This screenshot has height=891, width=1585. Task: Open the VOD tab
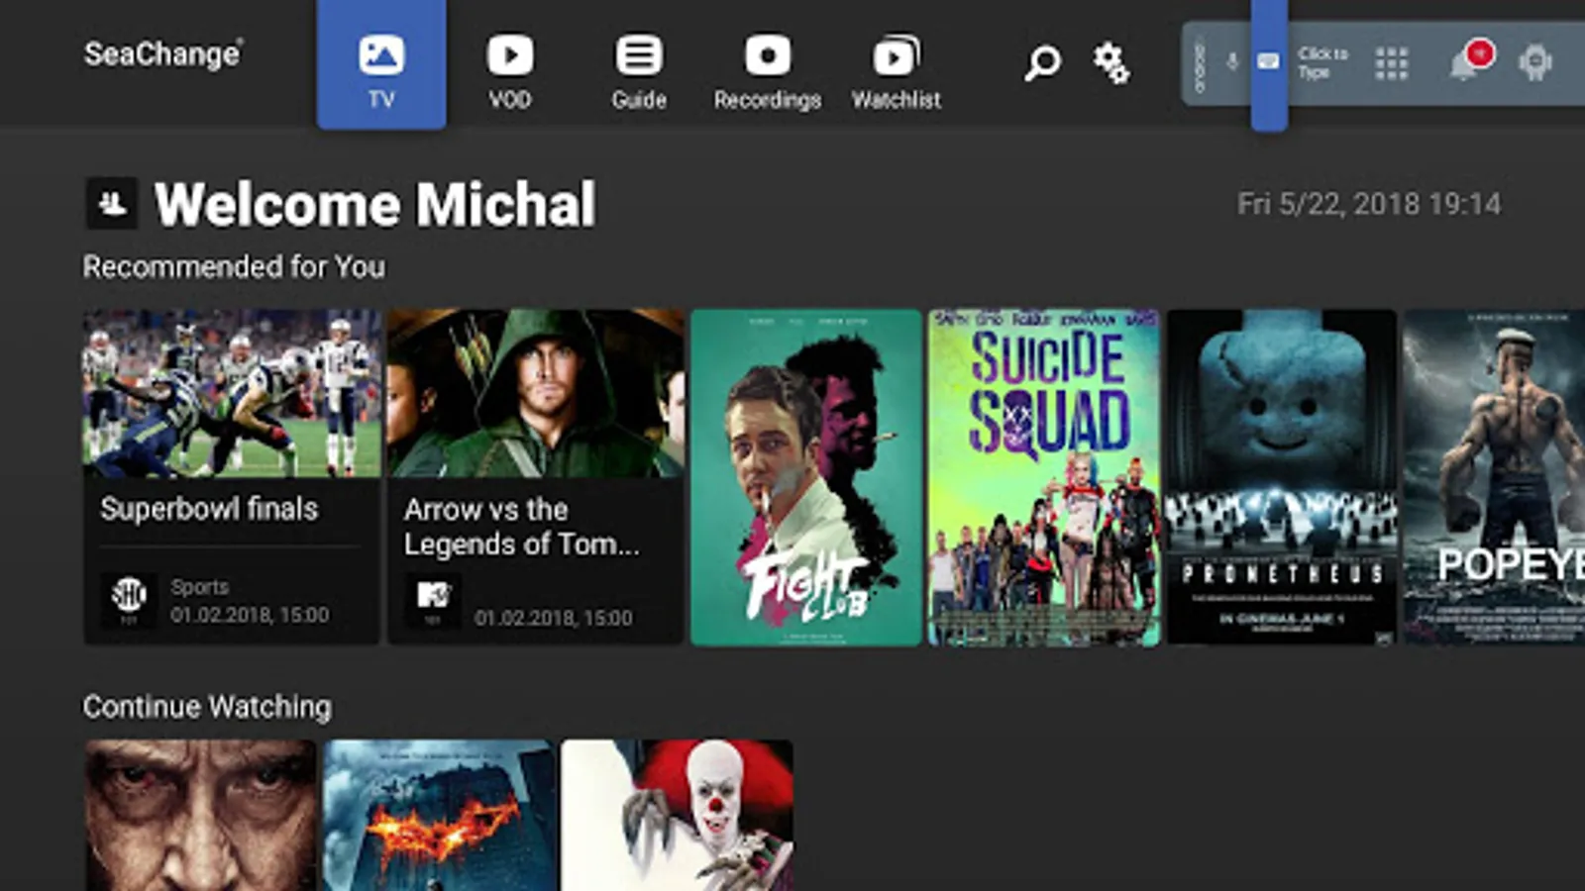510,71
